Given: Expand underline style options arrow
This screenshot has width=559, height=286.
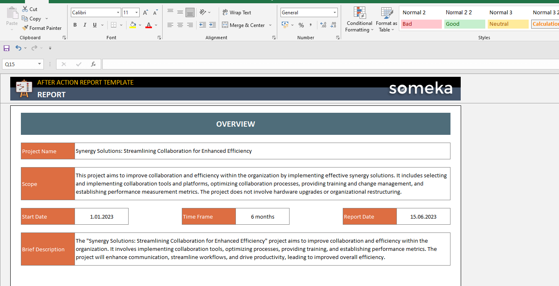Looking at the screenshot, I should (102, 25).
